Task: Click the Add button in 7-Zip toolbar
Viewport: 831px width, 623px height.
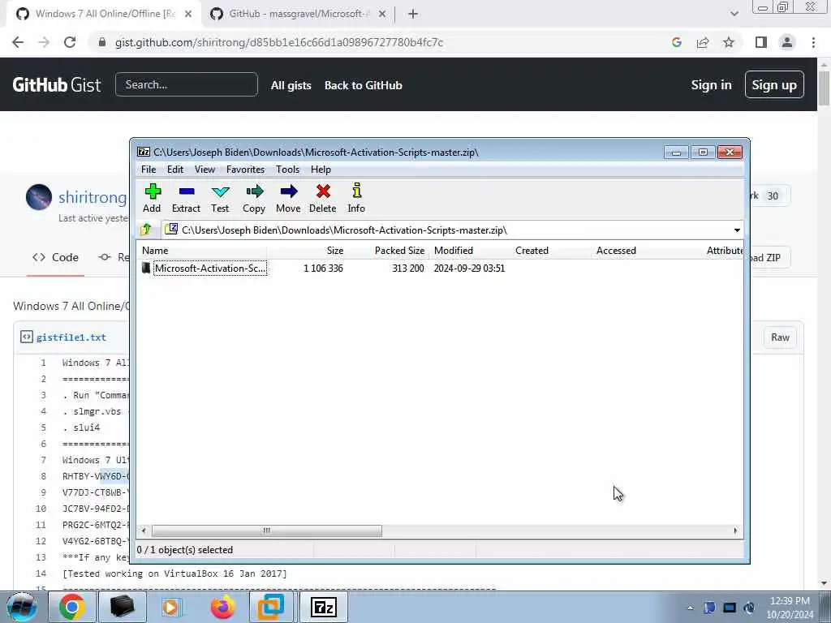Action: pyautogui.click(x=152, y=198)
